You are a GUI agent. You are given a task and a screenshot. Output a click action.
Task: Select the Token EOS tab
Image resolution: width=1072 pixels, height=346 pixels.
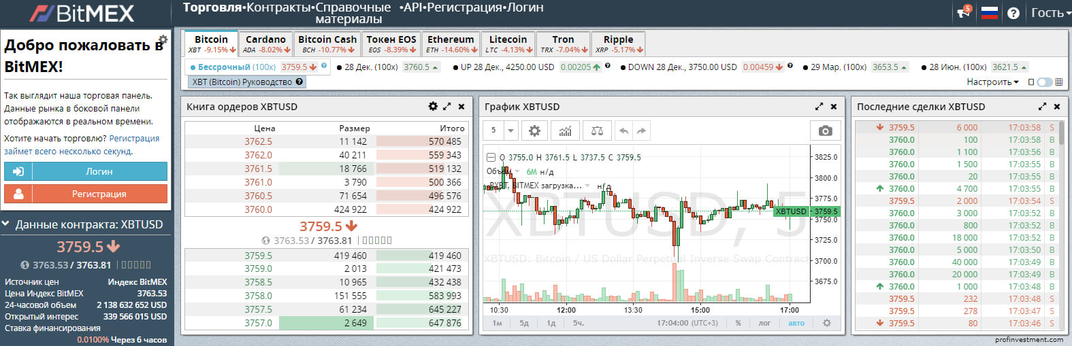[x=391, y=44]
